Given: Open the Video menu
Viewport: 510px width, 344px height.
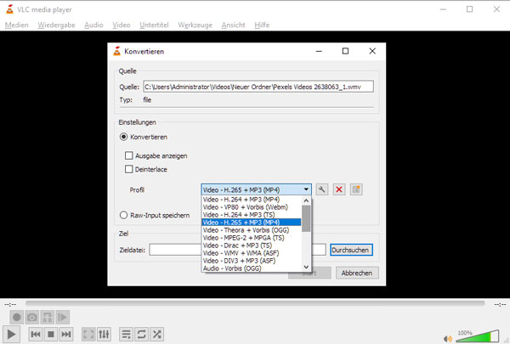Looking at the screenshot, I should pos(122,25).
